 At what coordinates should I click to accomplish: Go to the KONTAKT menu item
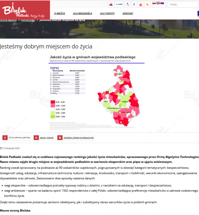128,14
